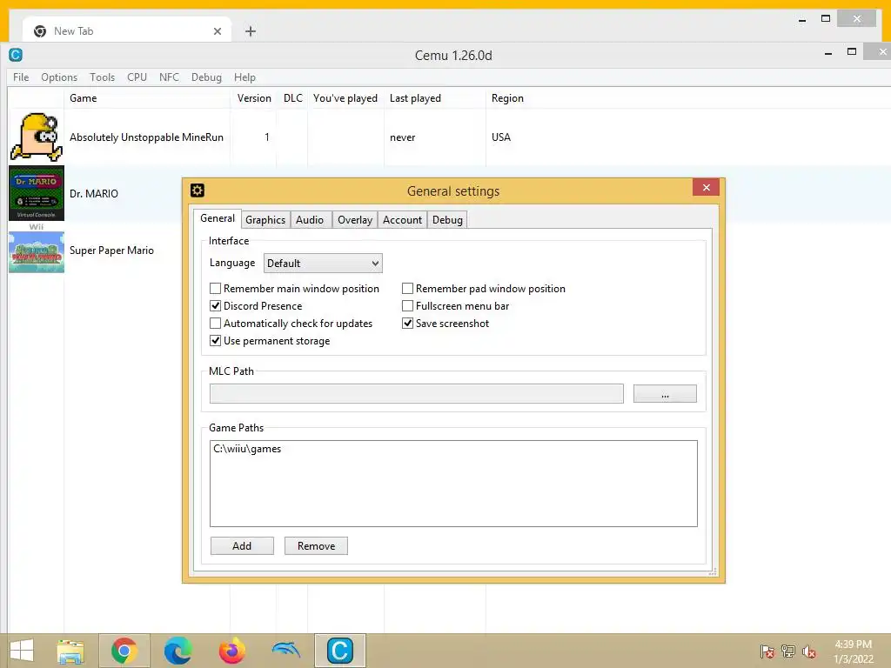Open Action Center flag tray icon
The image size is (891, 668).
coord(767,651)
